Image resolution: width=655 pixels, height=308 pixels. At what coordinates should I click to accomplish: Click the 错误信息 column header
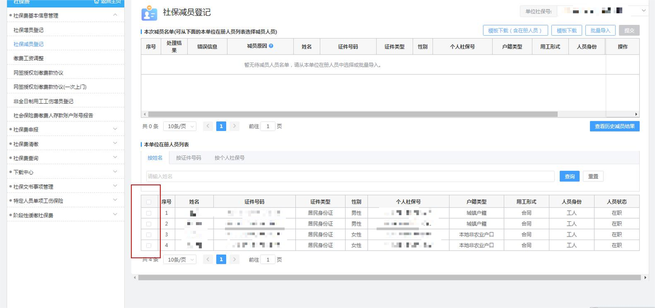click(x=207, y=47)
